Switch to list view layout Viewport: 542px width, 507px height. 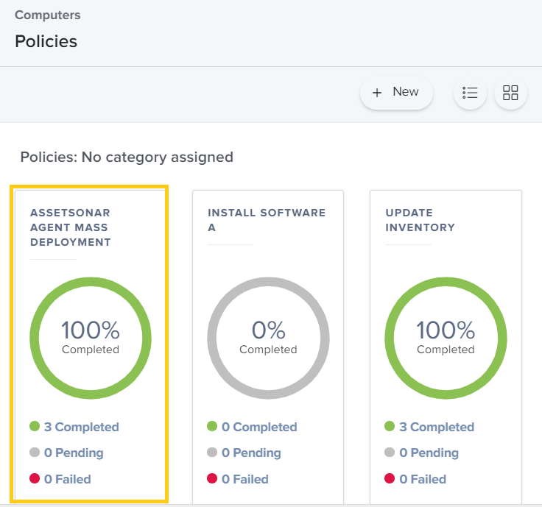pos(470,93)
